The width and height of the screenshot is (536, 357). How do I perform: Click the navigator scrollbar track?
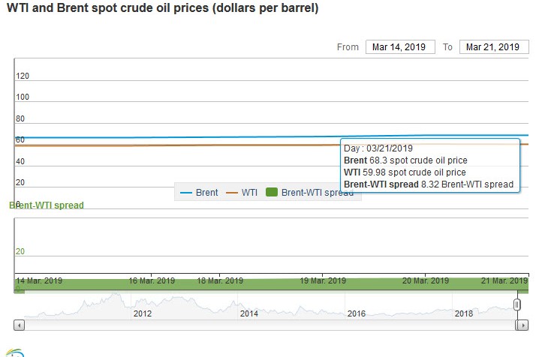point(270,325)
